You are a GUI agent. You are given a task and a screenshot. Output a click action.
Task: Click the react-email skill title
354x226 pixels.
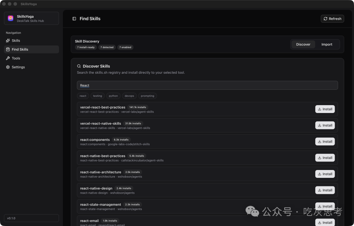[x=89, y=221]
